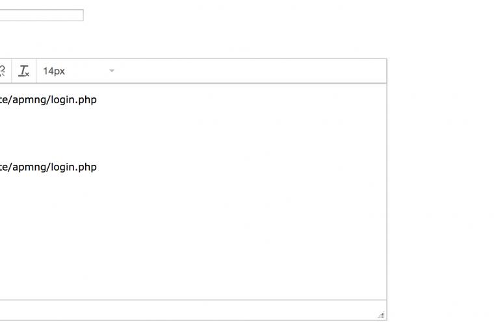Click the Unlink icon in toolbar
The width and height of the screenshot is (494, 322).
3,71
